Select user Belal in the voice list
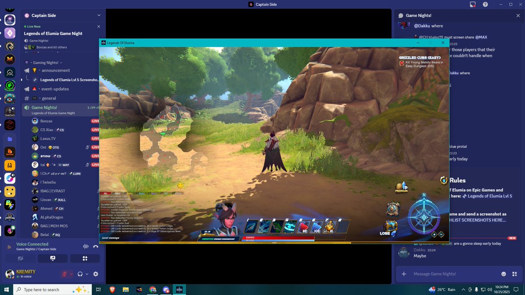This screenshot has width=525, height=295. pyautogui.click(x=45, y=235)
